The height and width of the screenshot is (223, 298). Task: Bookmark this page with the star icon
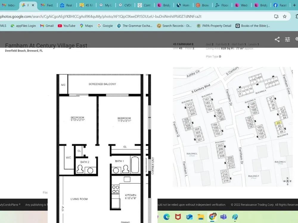pyautogui.click(x=285, y=16)
